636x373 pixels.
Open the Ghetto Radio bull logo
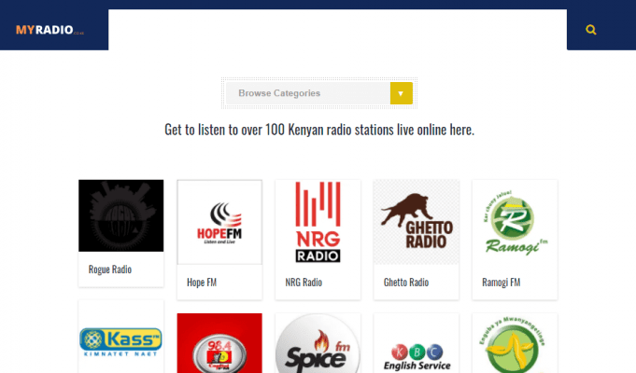click(x=417, y=222)
